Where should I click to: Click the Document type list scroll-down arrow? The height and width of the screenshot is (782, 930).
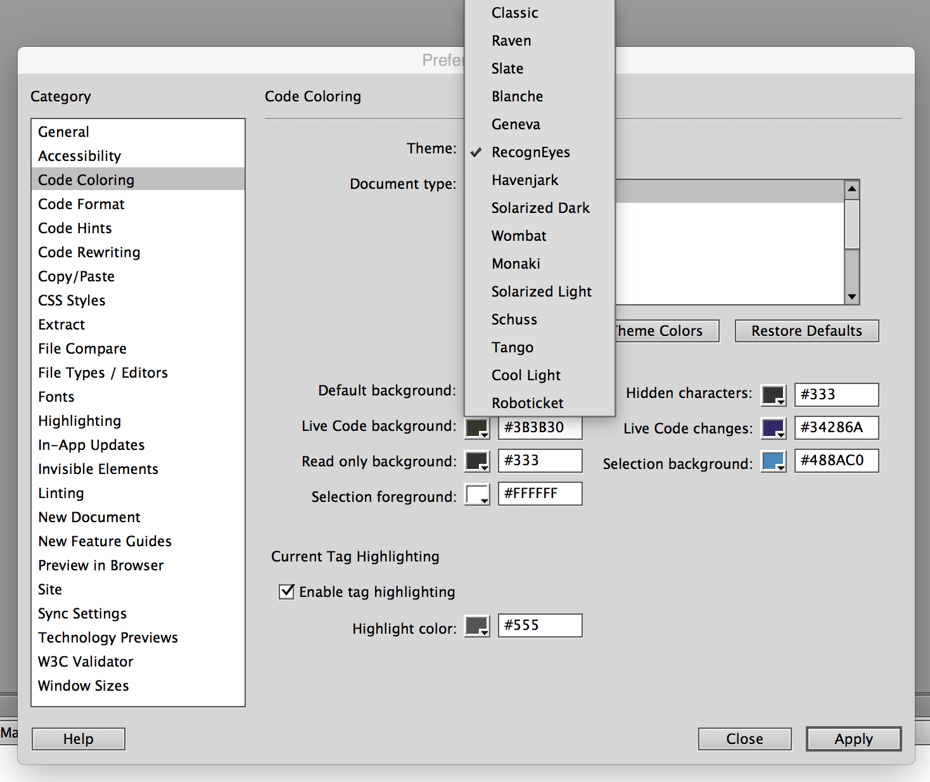tap(852, 297)
